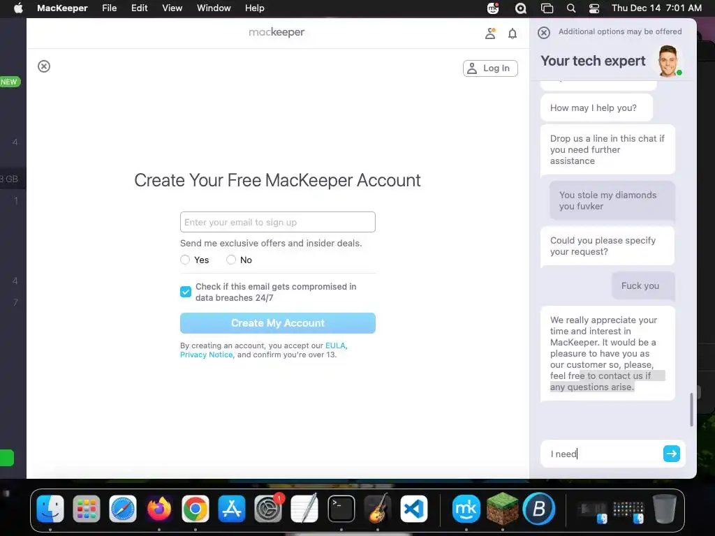Launch Safari from the Dock

pyautogui.click(x=123, y=509)
